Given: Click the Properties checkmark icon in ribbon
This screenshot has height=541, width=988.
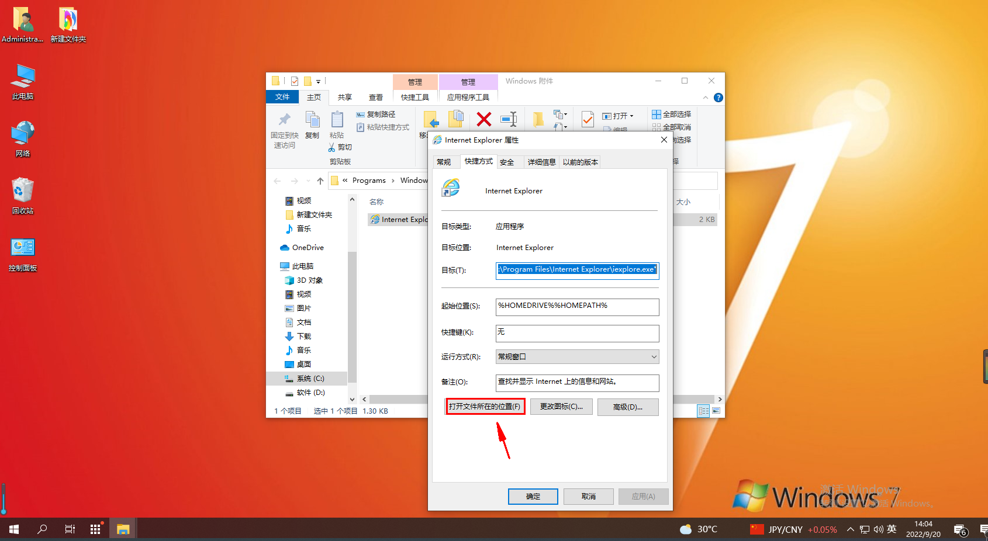Looking at the screenshot, I should (588, 120).
